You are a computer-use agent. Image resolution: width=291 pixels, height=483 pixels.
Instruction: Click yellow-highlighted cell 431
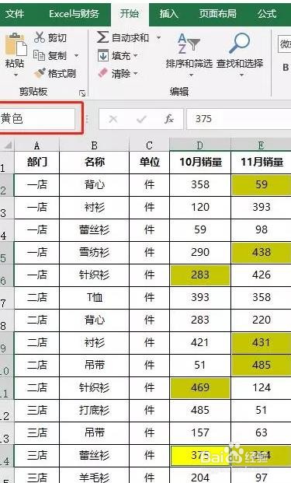point(262,343)
